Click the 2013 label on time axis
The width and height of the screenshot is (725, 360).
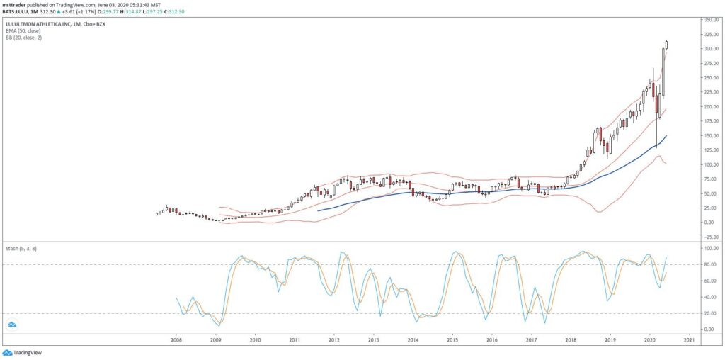click(x=374, y=339)
